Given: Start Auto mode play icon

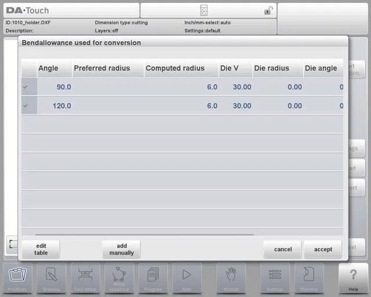Looking at the screenshot, I should pos(187,278).
